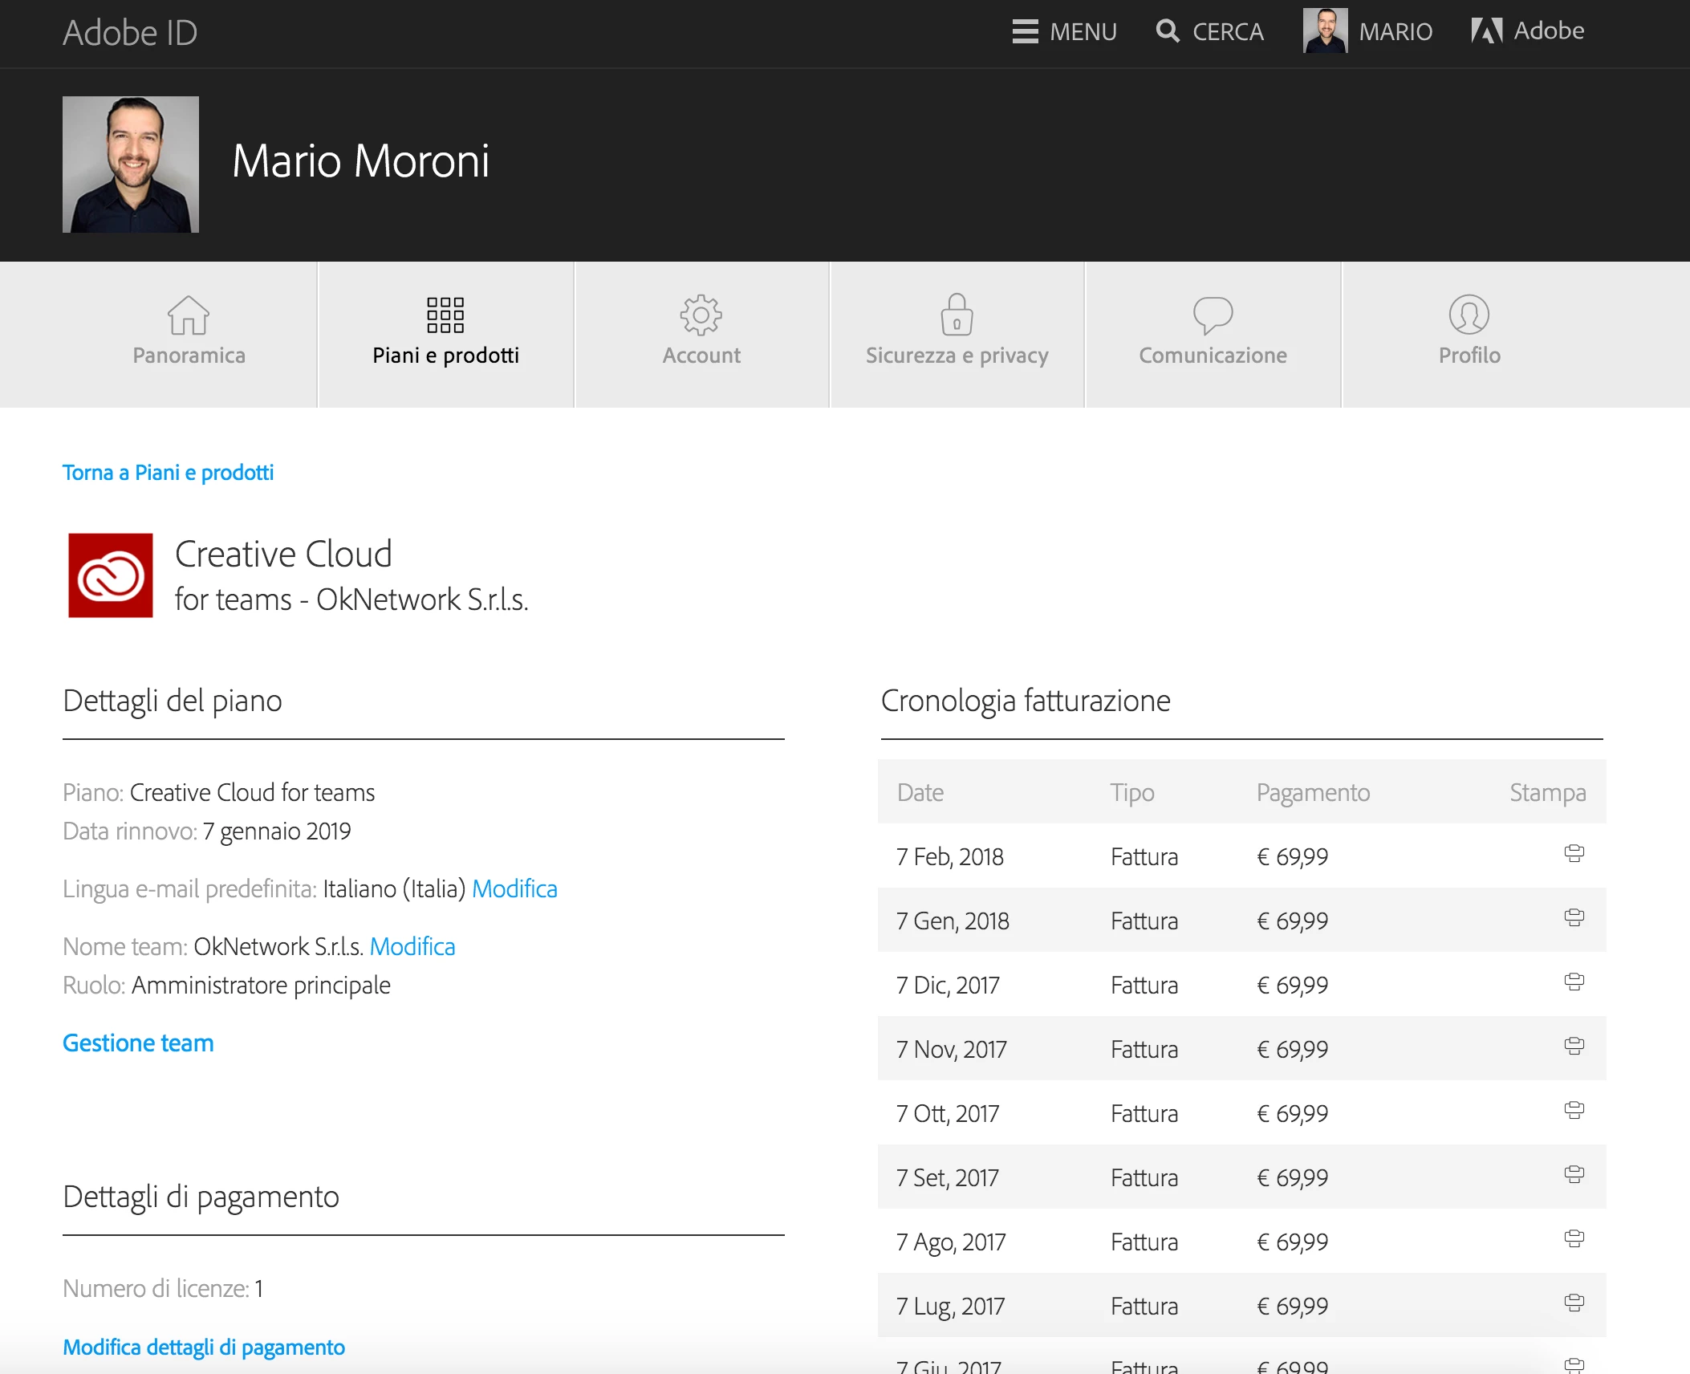Print the 7 Dic, 2017 invoice

tap(1574, 982)
